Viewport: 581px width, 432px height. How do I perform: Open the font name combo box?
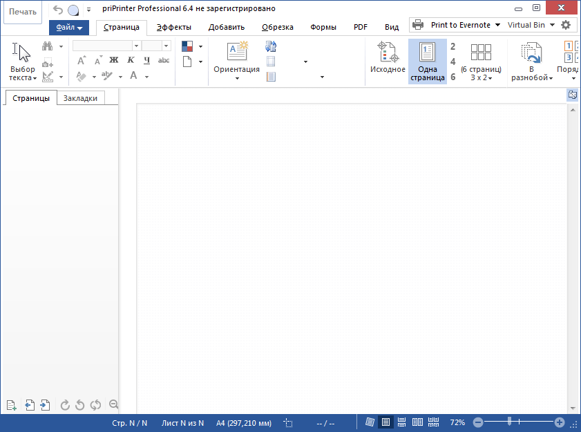point(107,46)
